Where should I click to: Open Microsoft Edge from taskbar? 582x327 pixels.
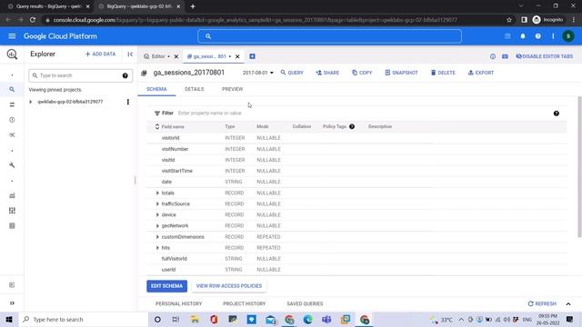tap(307, 319)
